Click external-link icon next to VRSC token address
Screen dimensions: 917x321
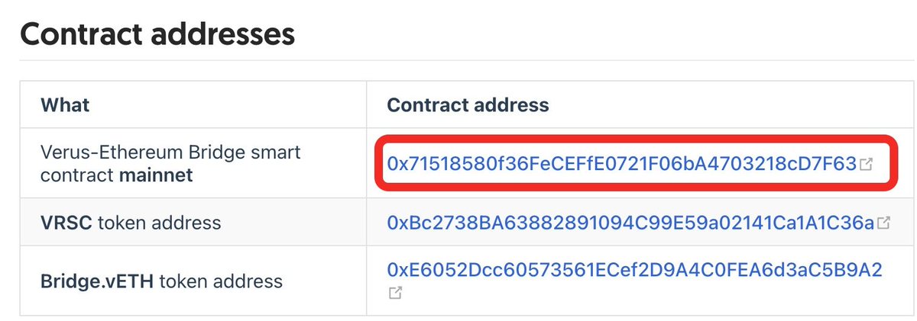[x=883, y=223]
